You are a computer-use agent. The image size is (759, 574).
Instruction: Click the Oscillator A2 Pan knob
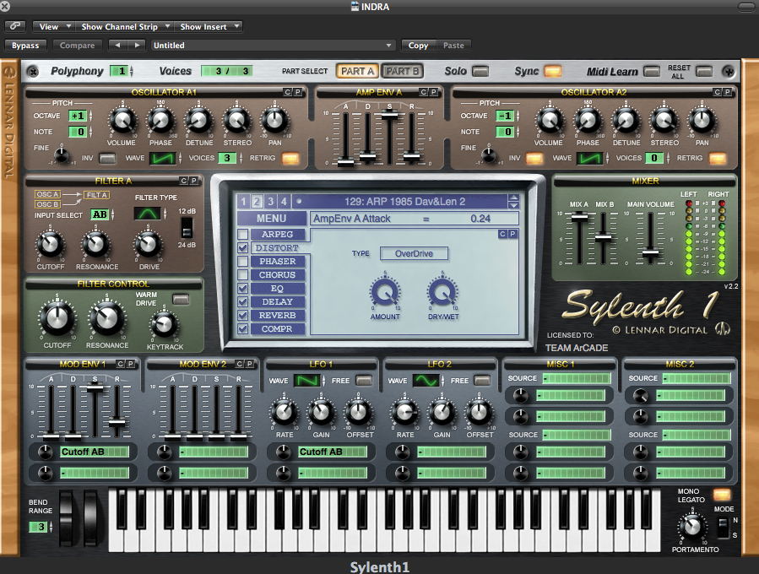pos(702,120)
